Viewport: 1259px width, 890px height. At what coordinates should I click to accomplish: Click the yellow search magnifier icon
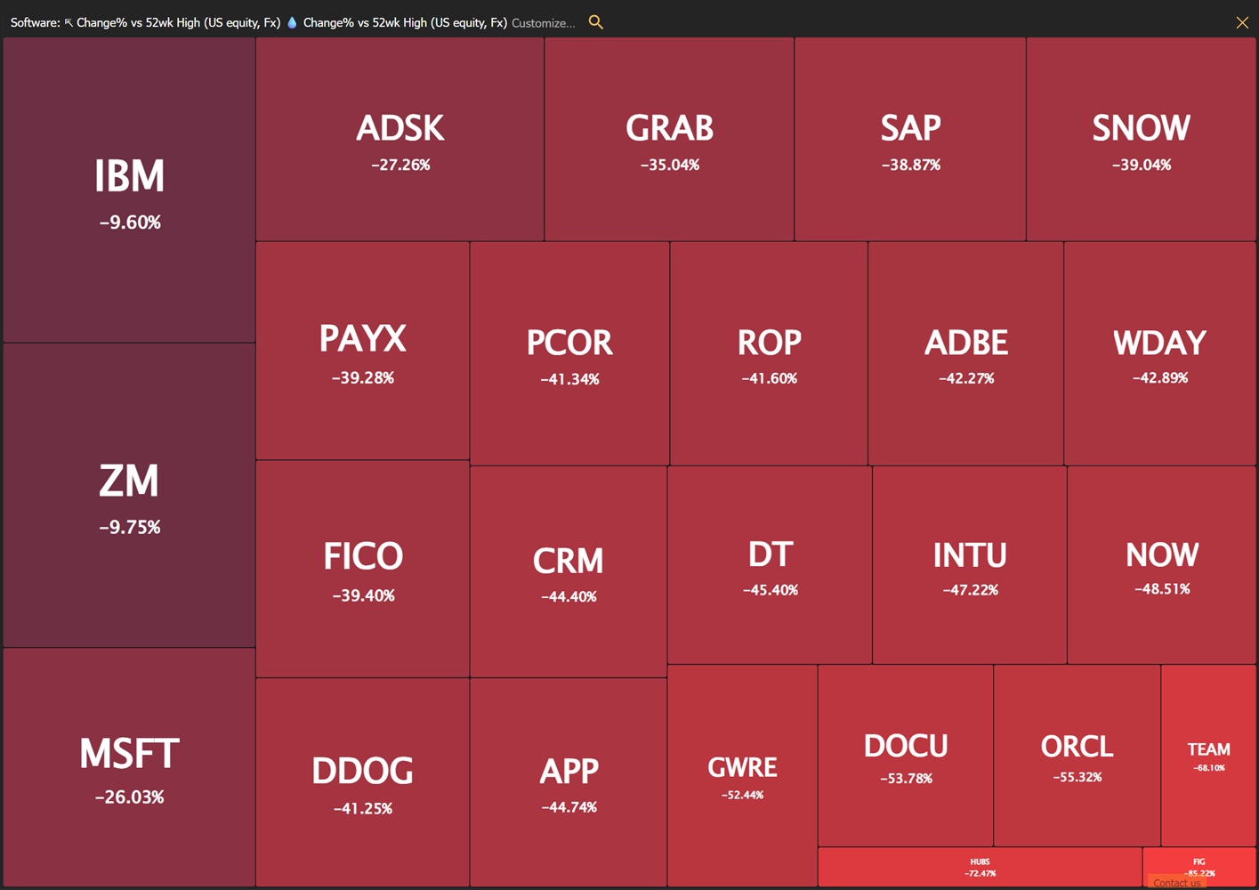coord(596,22)
